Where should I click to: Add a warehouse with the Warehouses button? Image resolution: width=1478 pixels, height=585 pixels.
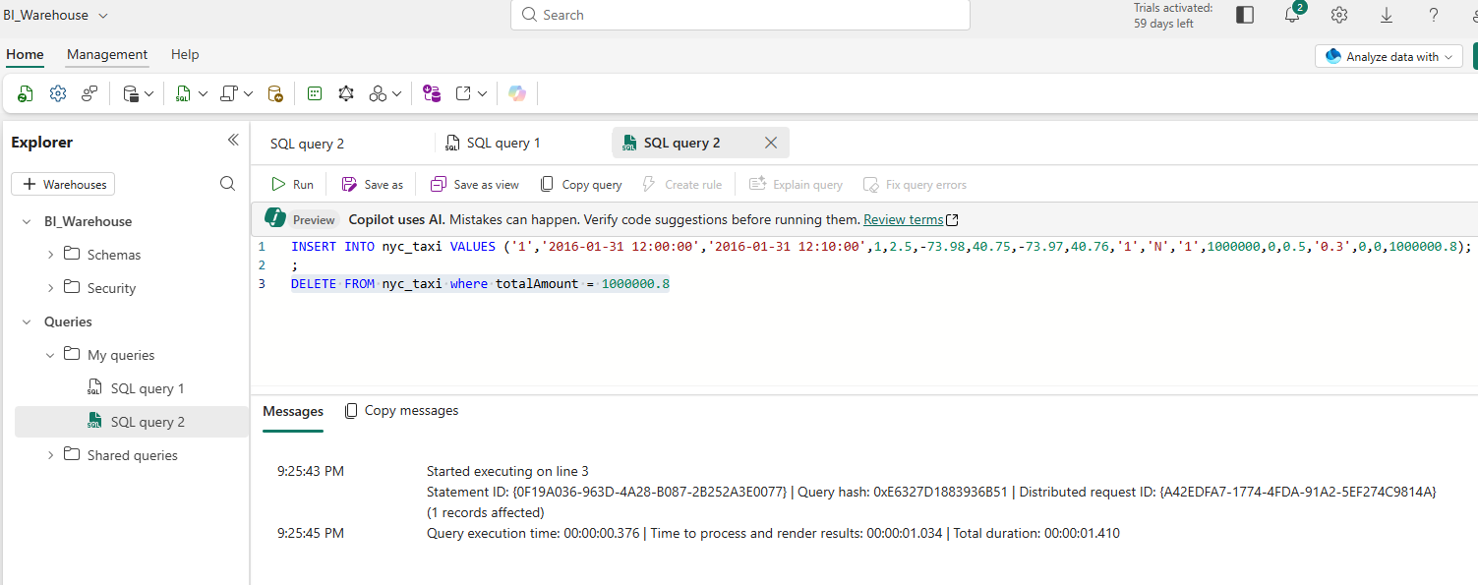click(x=63, y=184)
